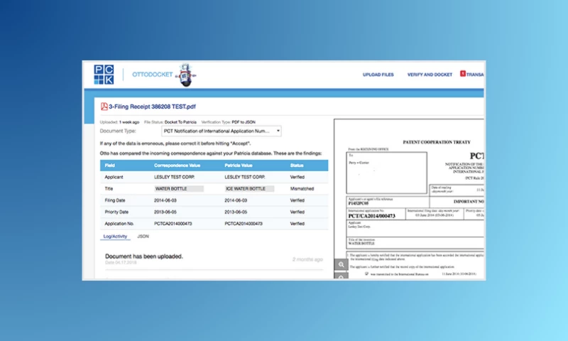Image resolution: width=568 pixels, height=341 pixels.
Task: Click 2014-06-03 in the Correspondence Value column
Action: click(165, 200)
